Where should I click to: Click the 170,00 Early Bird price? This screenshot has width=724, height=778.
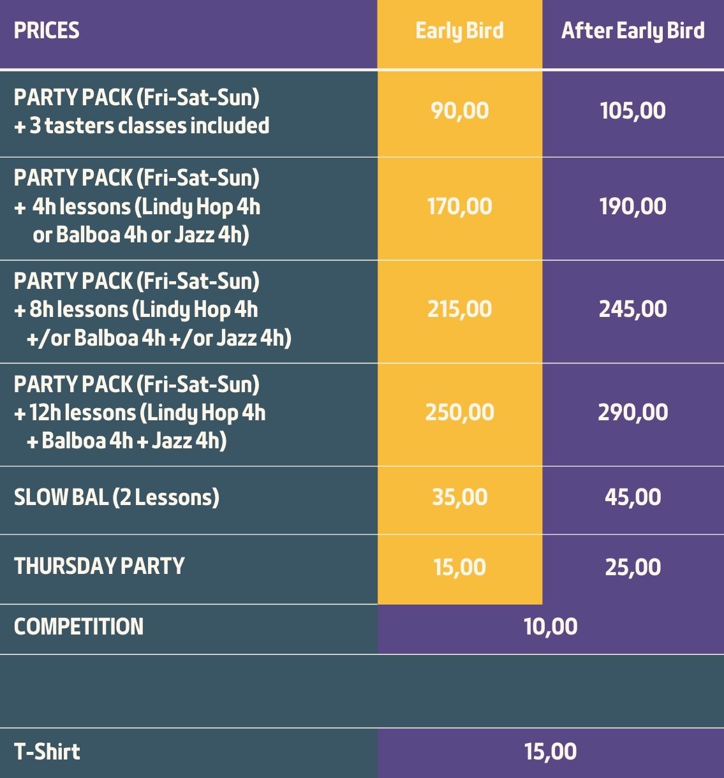tap(459, 207)
